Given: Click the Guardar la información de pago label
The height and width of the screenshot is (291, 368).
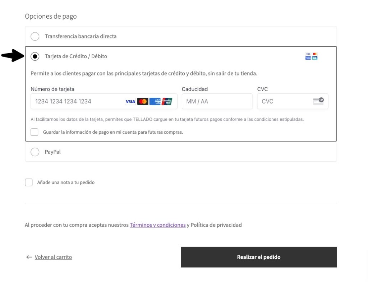Looking at the screenshot, I should click(x=113, y=132).
